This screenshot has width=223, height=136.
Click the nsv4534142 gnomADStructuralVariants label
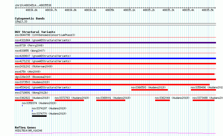click(x=43, y=87)
